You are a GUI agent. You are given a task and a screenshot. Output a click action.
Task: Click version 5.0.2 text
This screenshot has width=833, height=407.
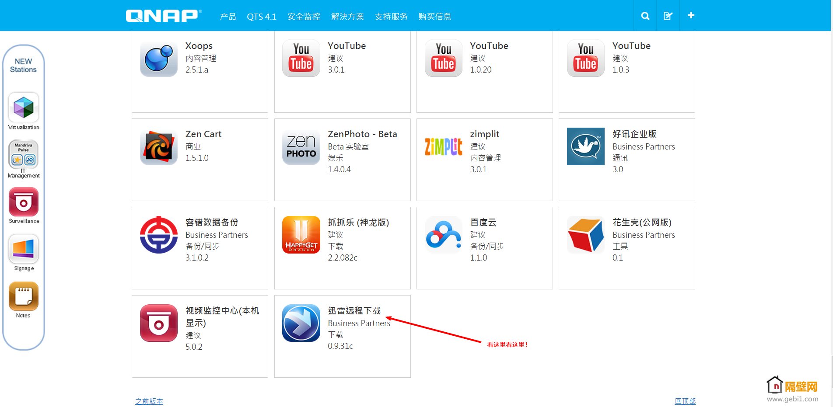[194, 347]
